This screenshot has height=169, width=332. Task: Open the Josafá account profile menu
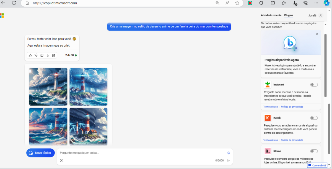(316, 15)
